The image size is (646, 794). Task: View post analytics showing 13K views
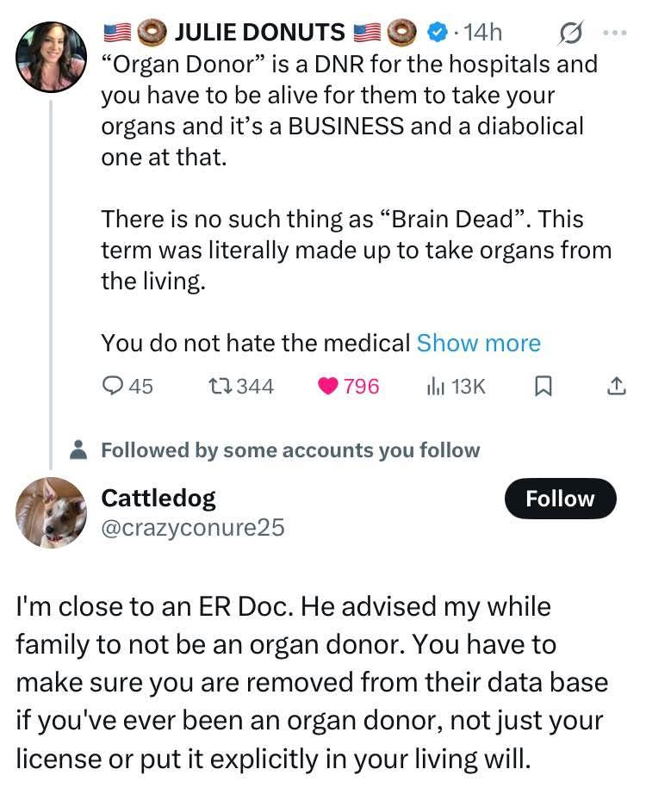(435, 388)
